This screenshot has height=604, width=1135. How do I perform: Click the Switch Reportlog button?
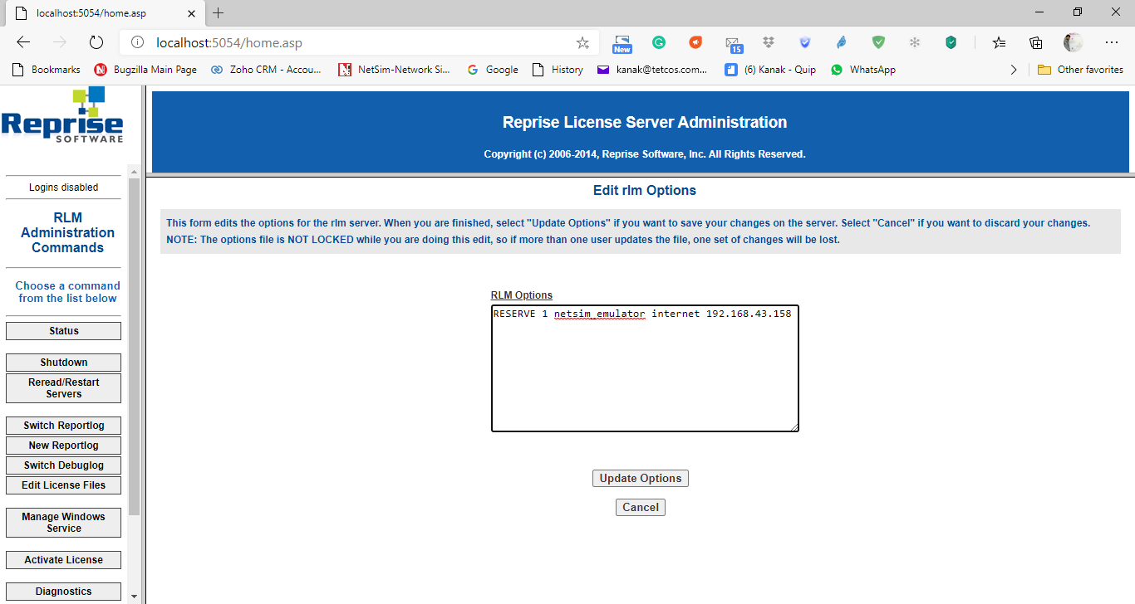[63, 426]
